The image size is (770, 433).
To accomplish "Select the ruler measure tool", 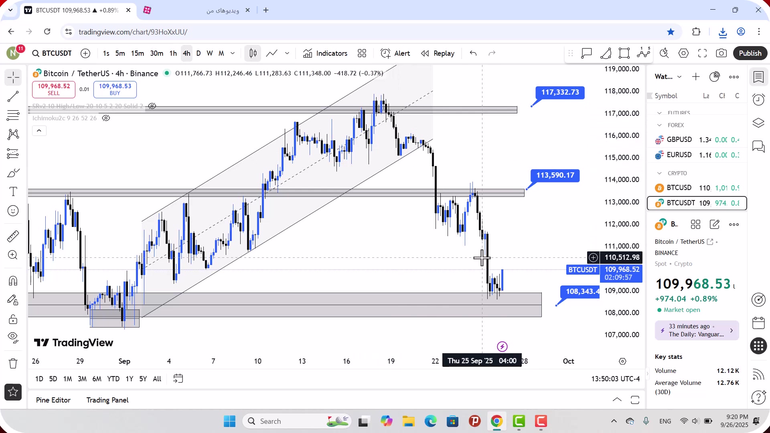I will click(x=13, y=236).
